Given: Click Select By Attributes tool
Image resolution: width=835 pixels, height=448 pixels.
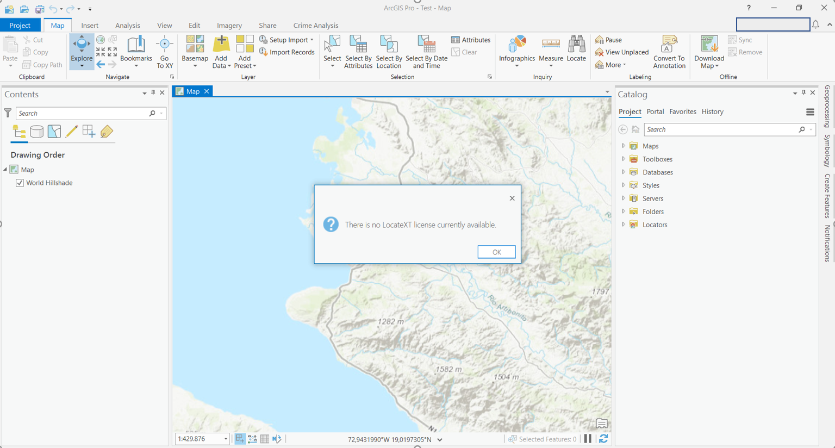Looking at the screenshot, I should point(358,52).
